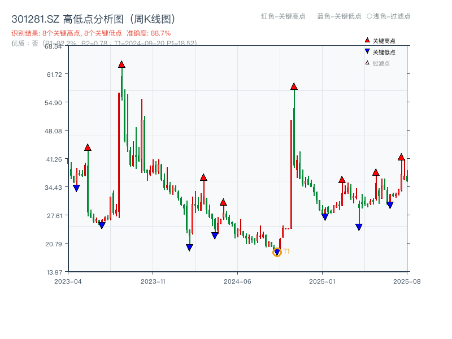Select the red triangle above the June 2023 peak
Screen dimensions: 452x339
121,64
